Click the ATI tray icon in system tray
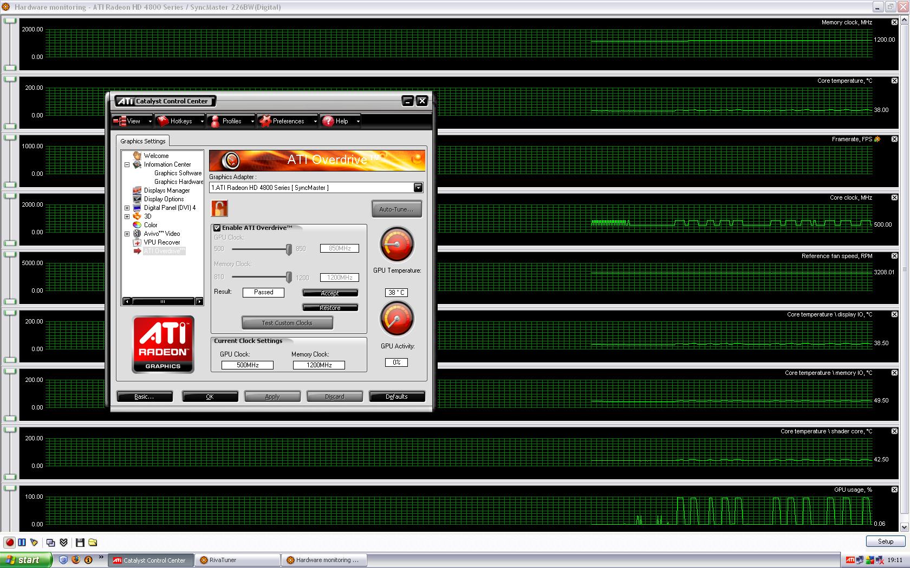This screenshot has width=910, height=568. 850,560
